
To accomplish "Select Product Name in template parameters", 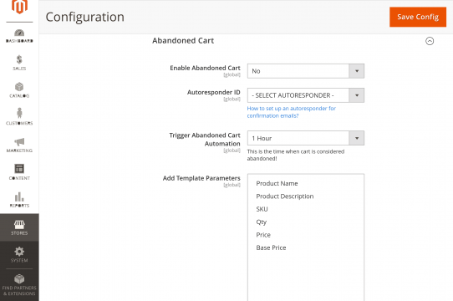I will click(x=277, y=184).
